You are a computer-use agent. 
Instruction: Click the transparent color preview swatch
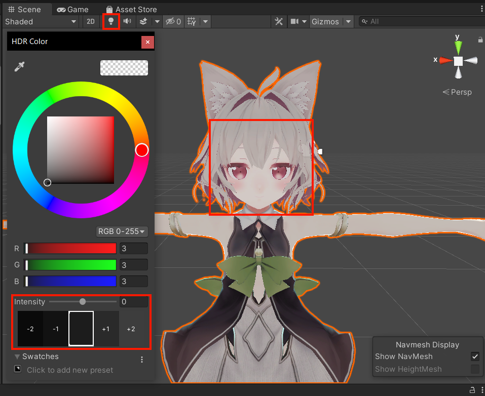[124, 68]
